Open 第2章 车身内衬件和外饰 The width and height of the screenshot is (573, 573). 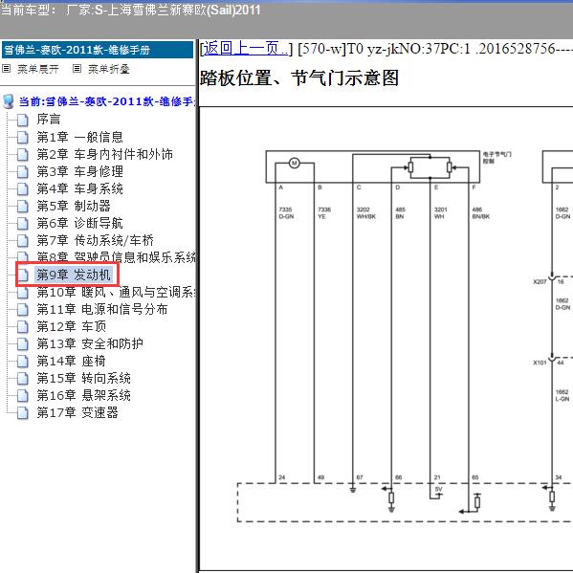point(105,154)
